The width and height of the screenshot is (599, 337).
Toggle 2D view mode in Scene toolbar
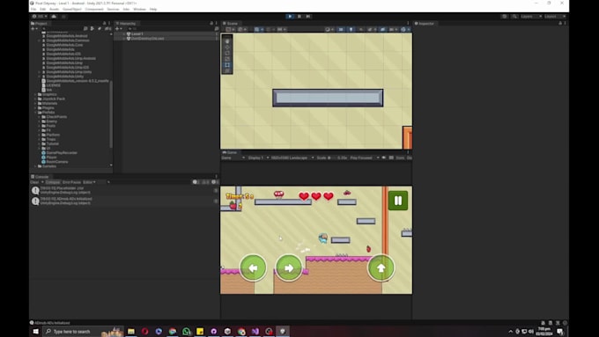pos(341,29)
